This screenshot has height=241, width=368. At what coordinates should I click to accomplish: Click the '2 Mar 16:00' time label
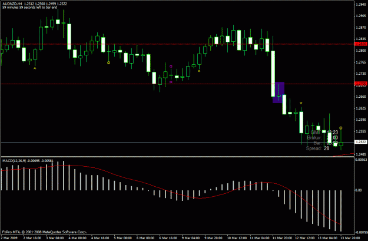(32, 238)
